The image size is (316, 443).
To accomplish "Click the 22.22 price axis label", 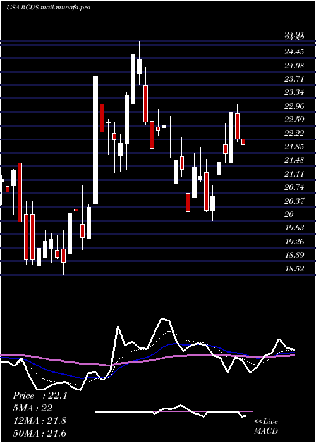I will pyautogui.click(x=295, y=133).
